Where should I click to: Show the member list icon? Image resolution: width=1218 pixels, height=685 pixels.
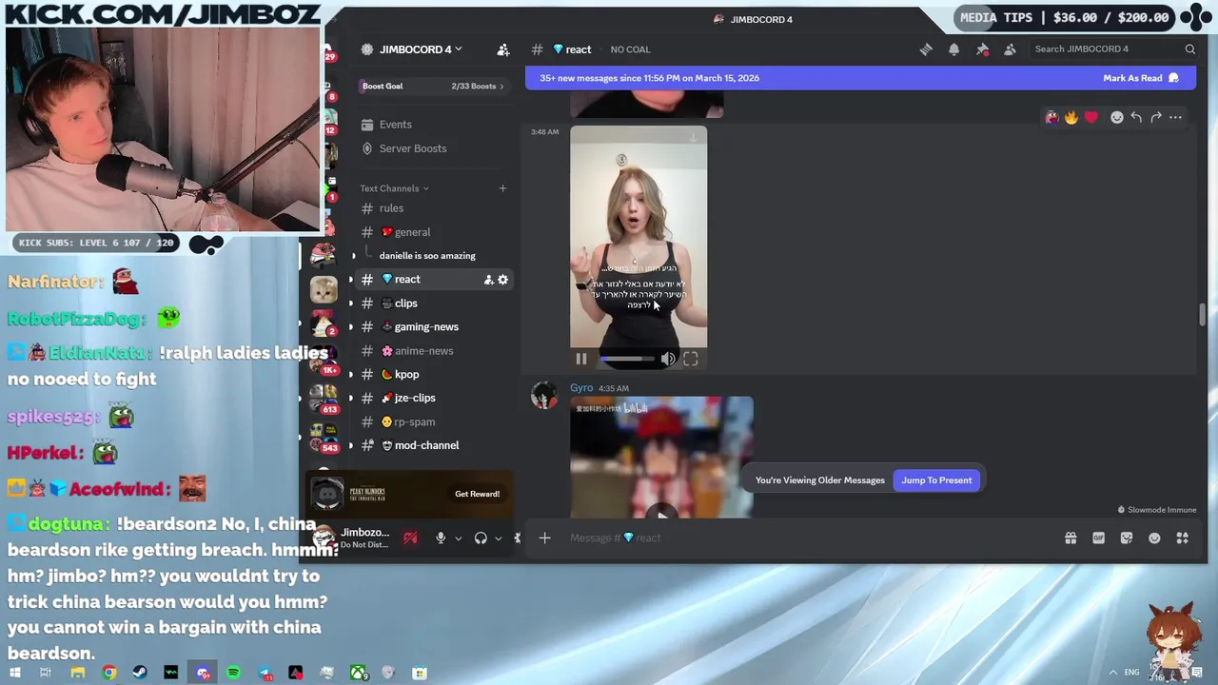tap(1010, 49)
